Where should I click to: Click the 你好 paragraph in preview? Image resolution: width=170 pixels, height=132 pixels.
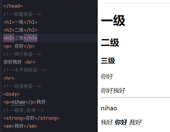point(107,77)
